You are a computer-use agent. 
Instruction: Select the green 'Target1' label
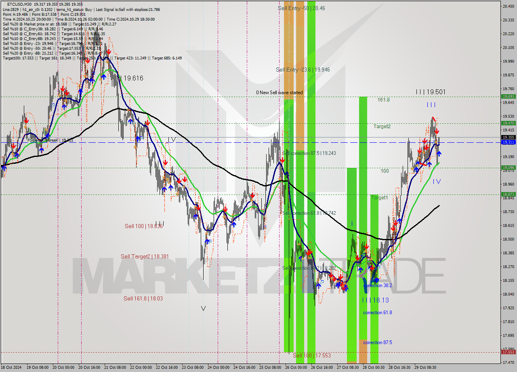click(379, 198)
